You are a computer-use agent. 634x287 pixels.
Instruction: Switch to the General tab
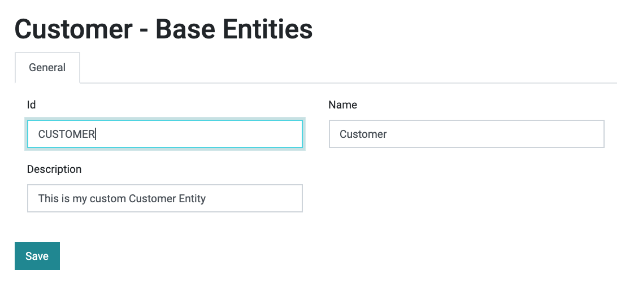tap(47, 67)
